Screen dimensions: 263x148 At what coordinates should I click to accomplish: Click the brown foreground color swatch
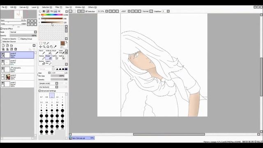pos(62,43)
